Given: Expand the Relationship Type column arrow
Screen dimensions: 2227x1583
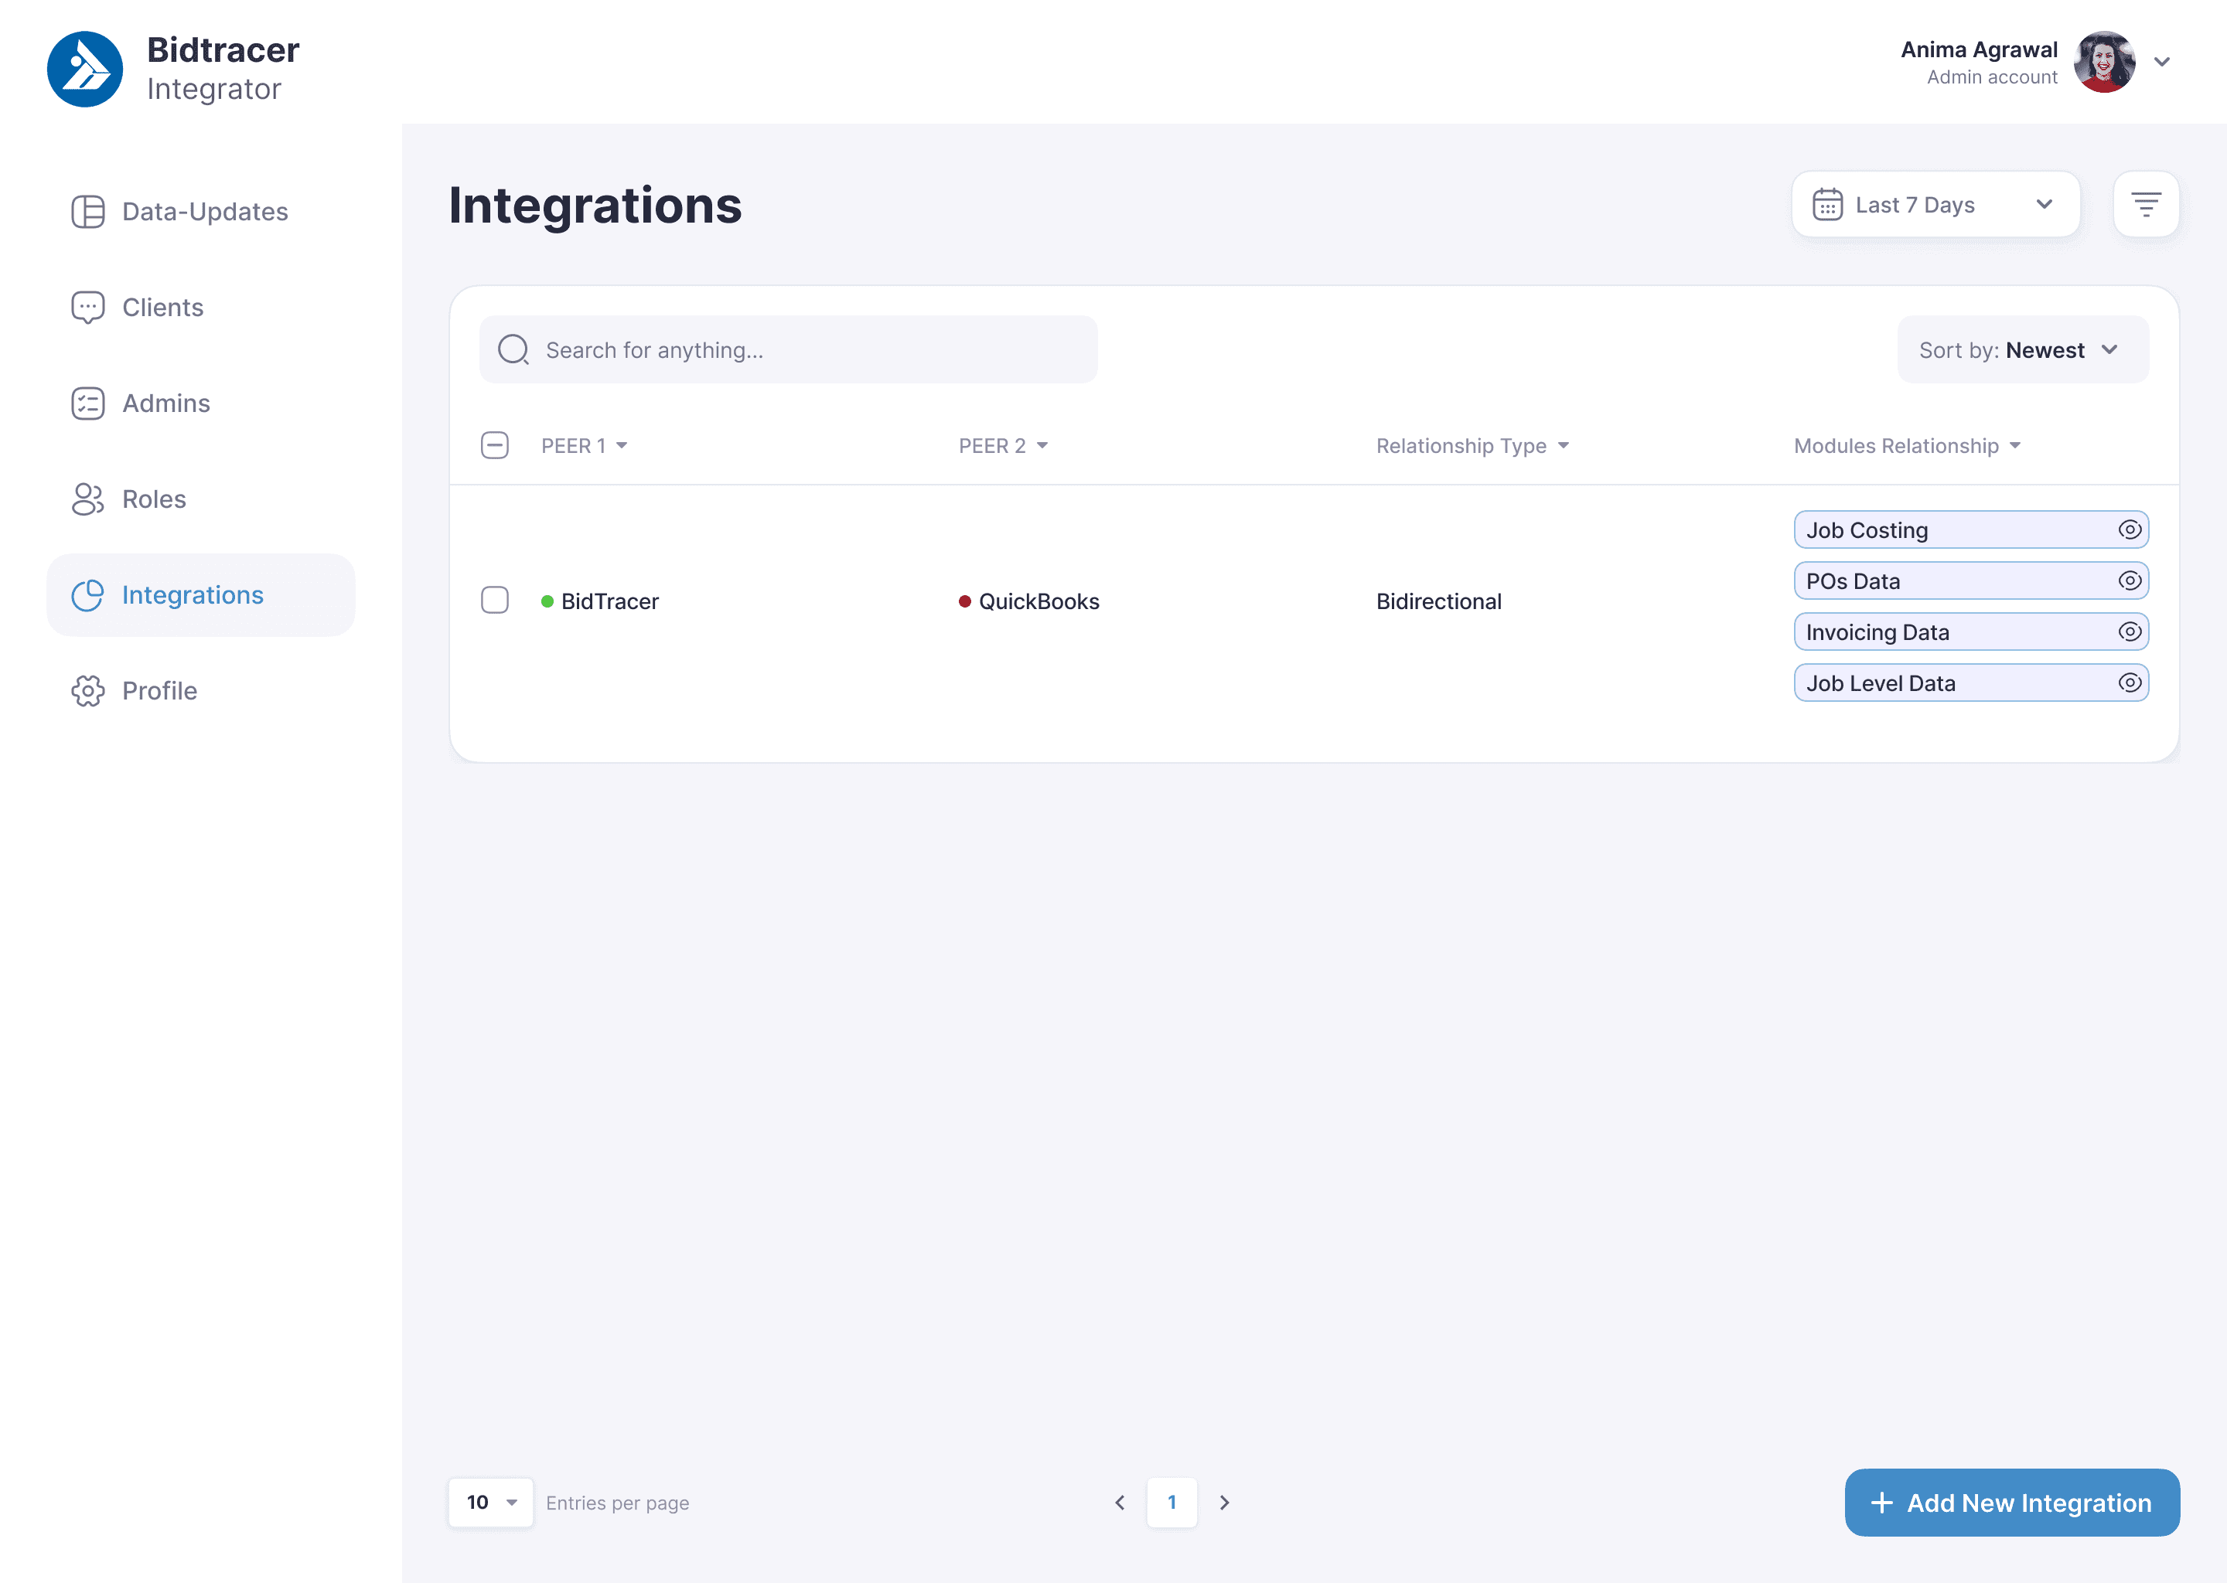Looking at the screenshot, I should click(1563, 445).
